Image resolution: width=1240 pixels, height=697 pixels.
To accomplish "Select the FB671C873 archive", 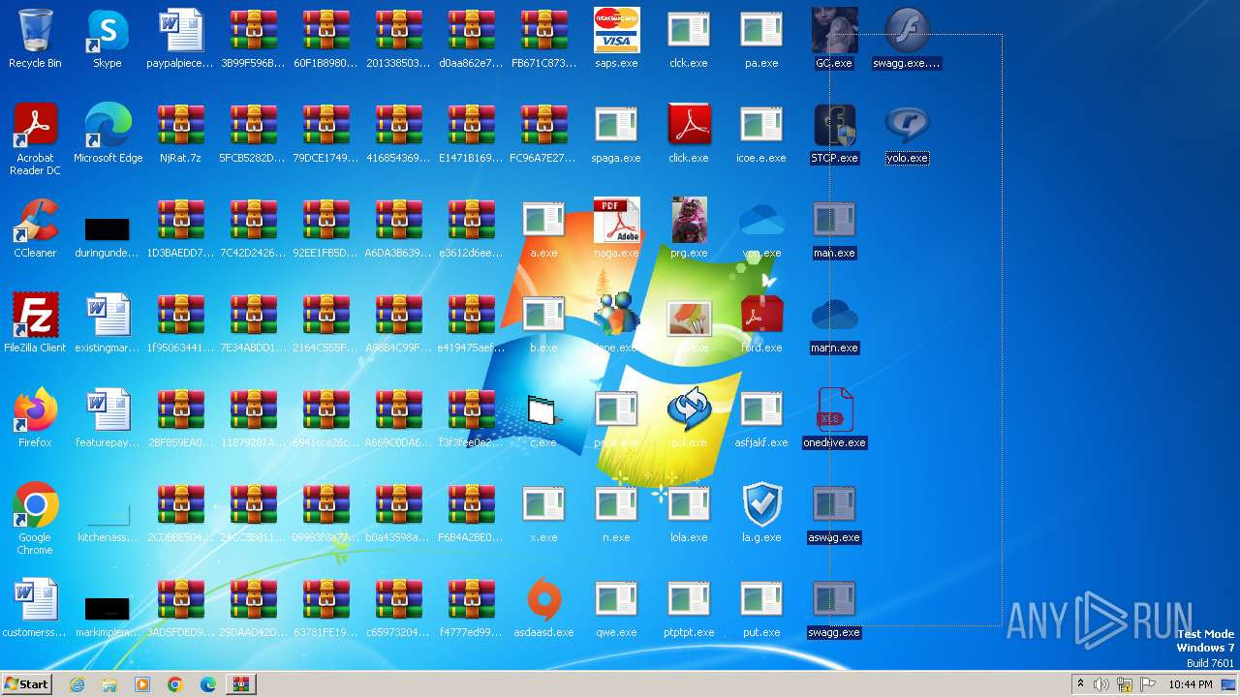I will (543, 39).
